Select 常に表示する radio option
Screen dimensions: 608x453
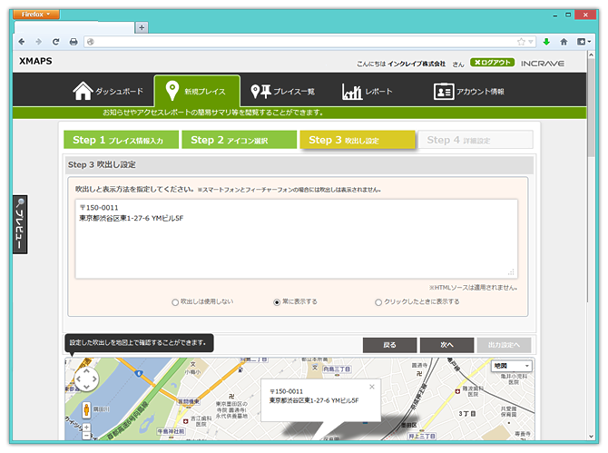277,302
